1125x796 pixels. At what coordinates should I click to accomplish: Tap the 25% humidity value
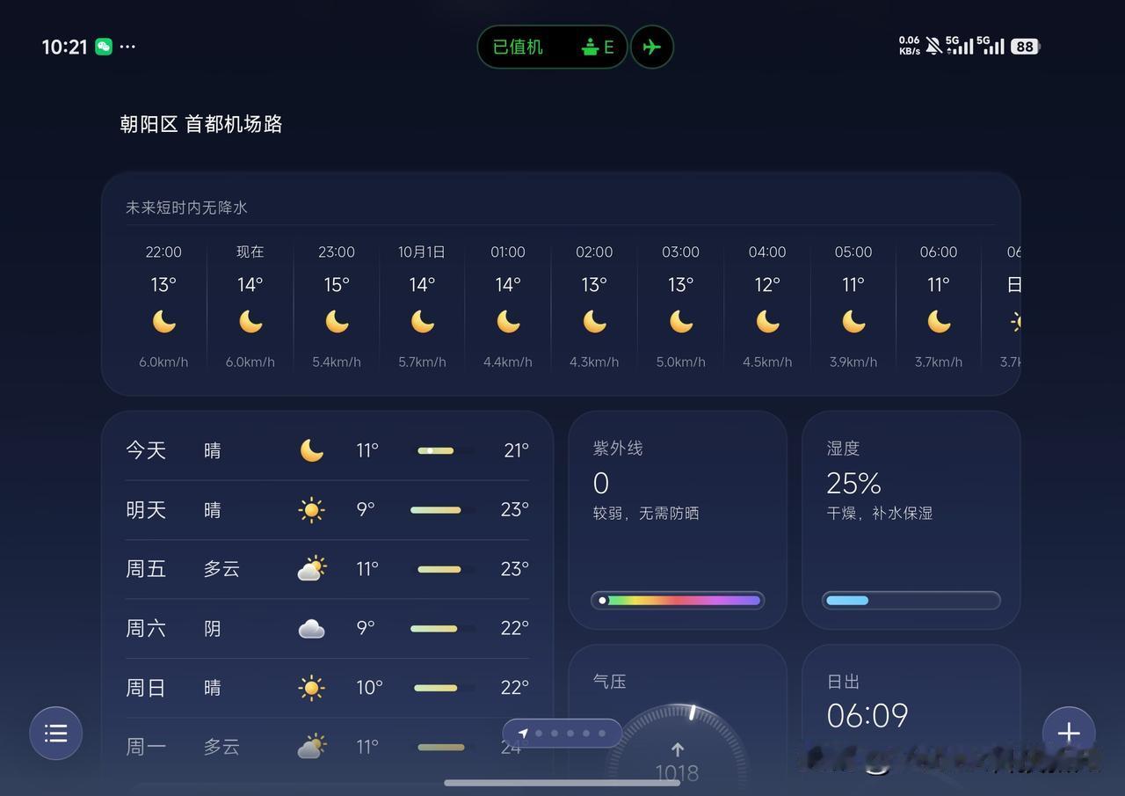[853, 483]
